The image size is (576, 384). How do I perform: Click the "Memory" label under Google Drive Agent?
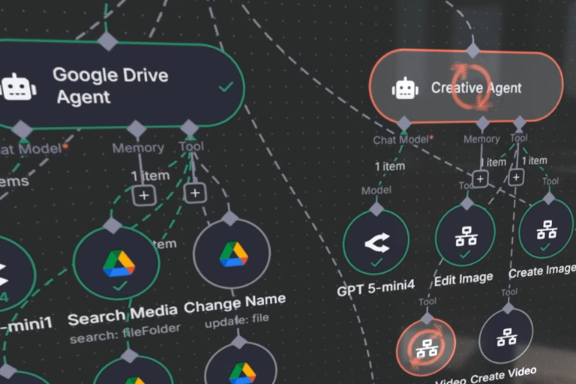(x=138, y=148)
